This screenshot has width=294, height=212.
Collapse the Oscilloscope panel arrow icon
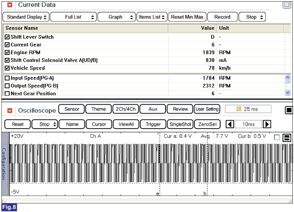click(x=10, y=111)
